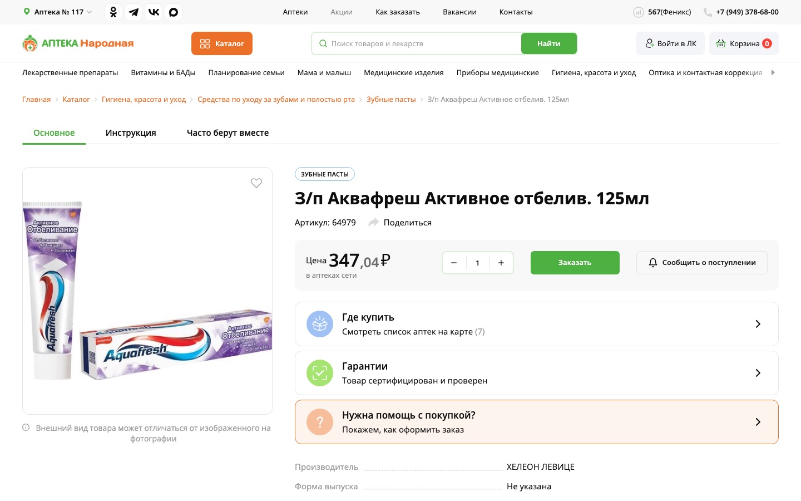Open the Telegram social icon
The width and height of the screenshot is (801, 501).
[133, 12]
